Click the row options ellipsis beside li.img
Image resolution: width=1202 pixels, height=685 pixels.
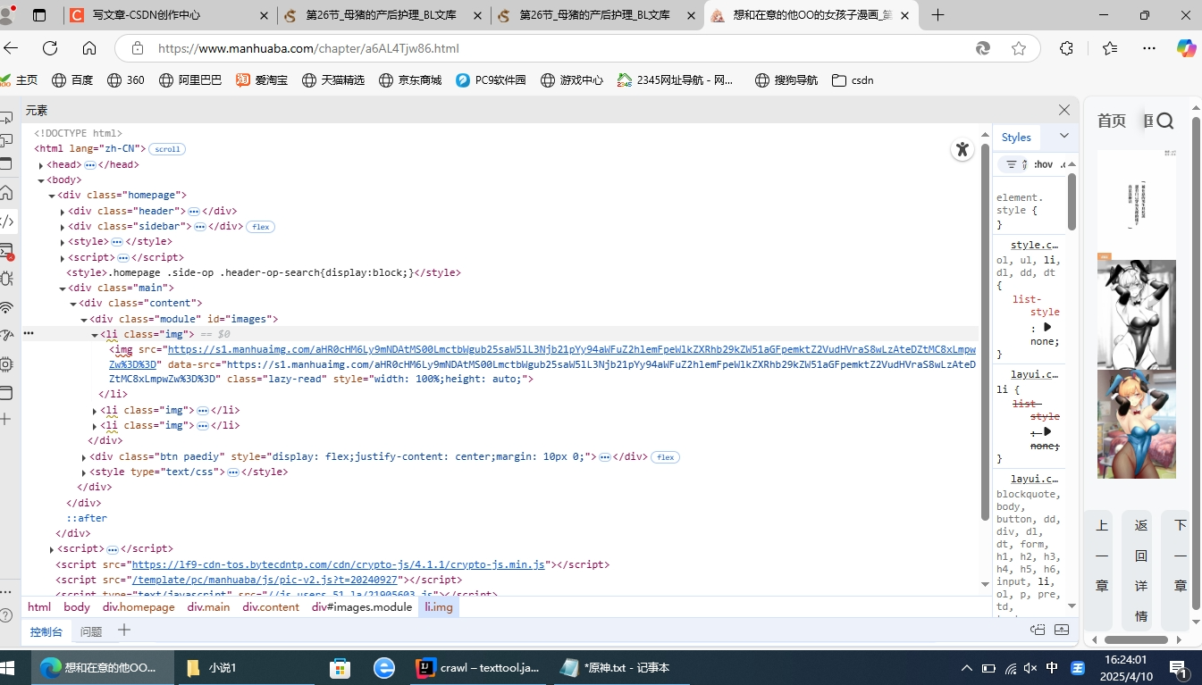[x=29, y=333]
